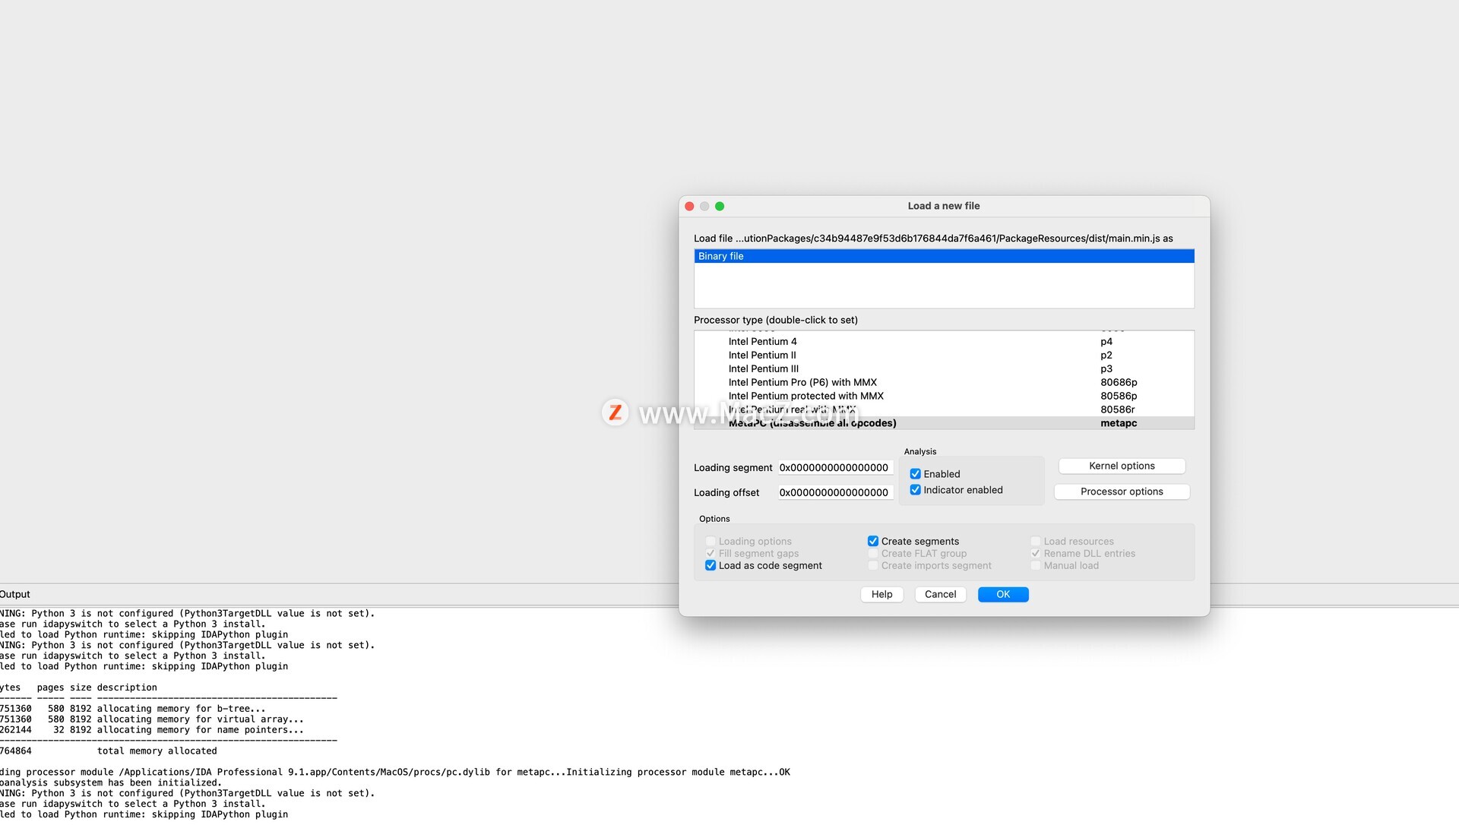The width and height of the screenshot is (1459, 825).
Task: Select Intel Pentium III processor type
Action: coord(944,369)
